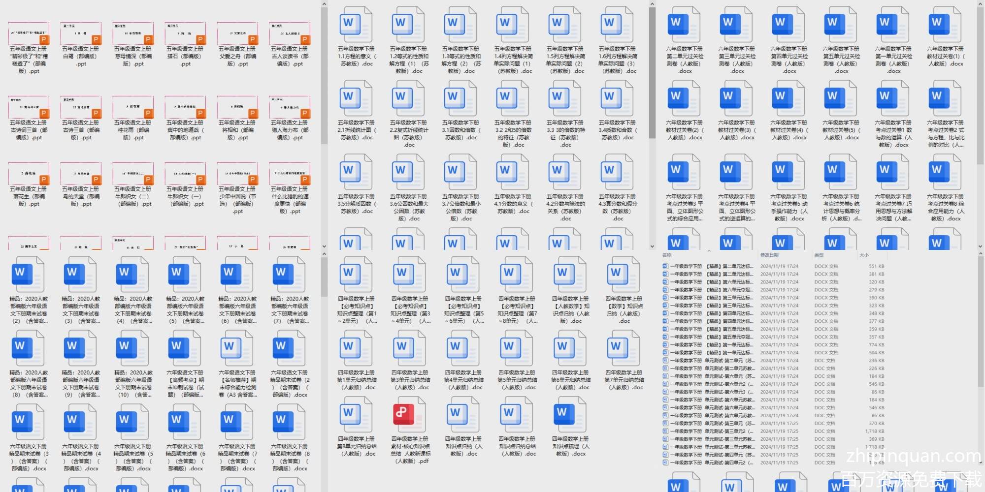
Task: Open the 六年级数学下册 第一单元过关检测卷 icon
Action: point(893,25)
